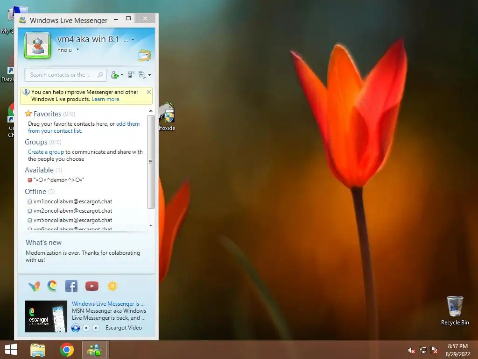Open personal message dropdown next to nno u
The image size is (478, 359).
tap(78, 50)
